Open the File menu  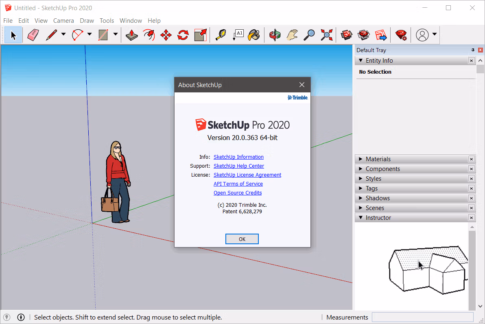[8, 21]
